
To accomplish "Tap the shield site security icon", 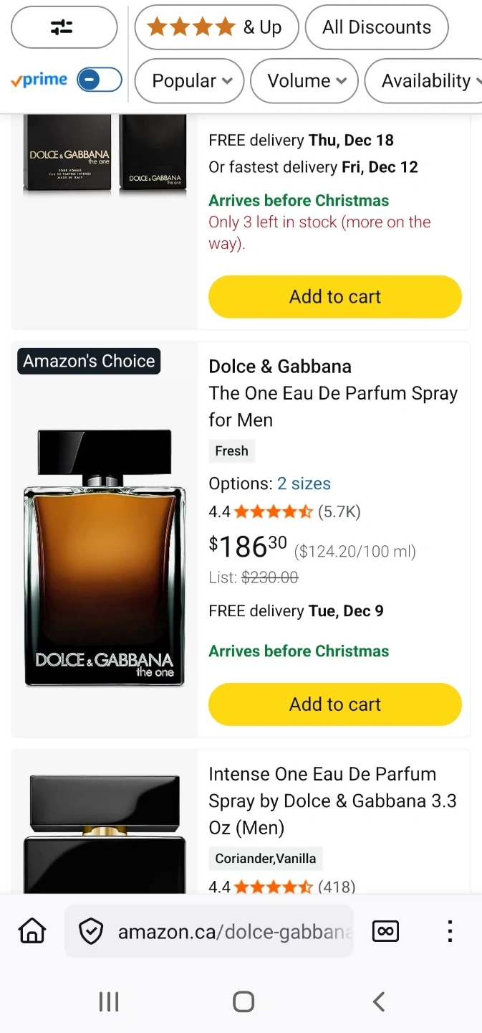I will point(91,931).
